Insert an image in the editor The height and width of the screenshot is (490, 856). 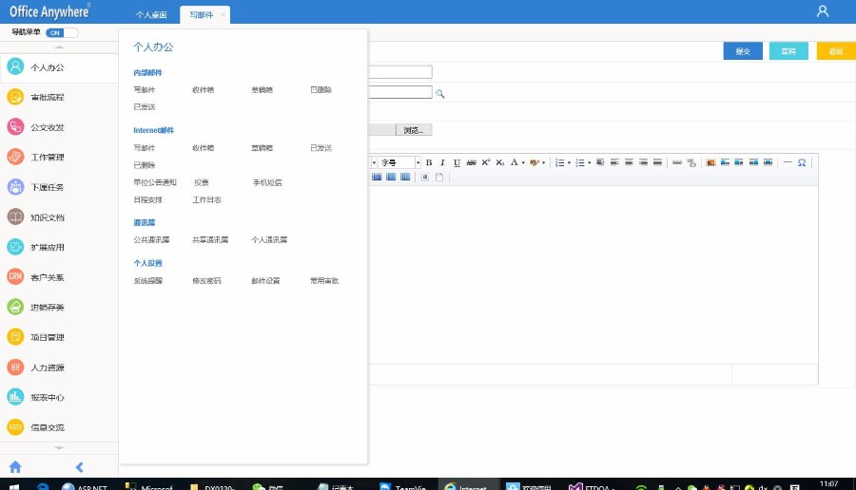710,162
